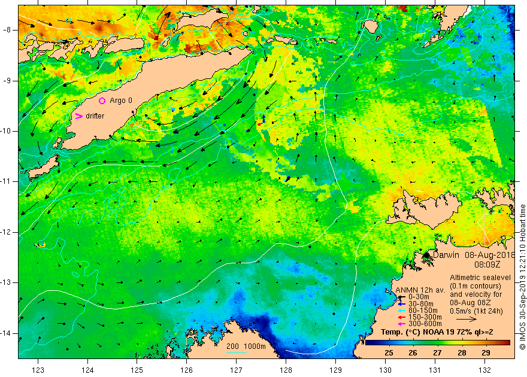Select the 'Darwin' place name
This screenshot has height=377, width=527.
[x=446, y=255]
